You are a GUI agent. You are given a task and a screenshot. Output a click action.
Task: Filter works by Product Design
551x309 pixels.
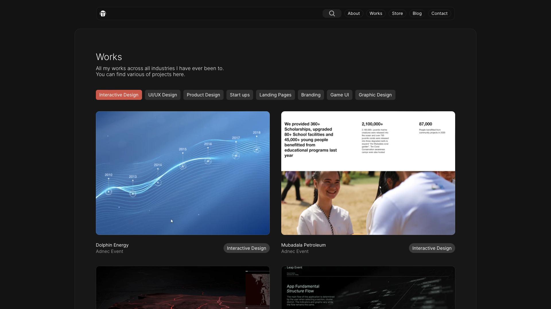point(203,95)
